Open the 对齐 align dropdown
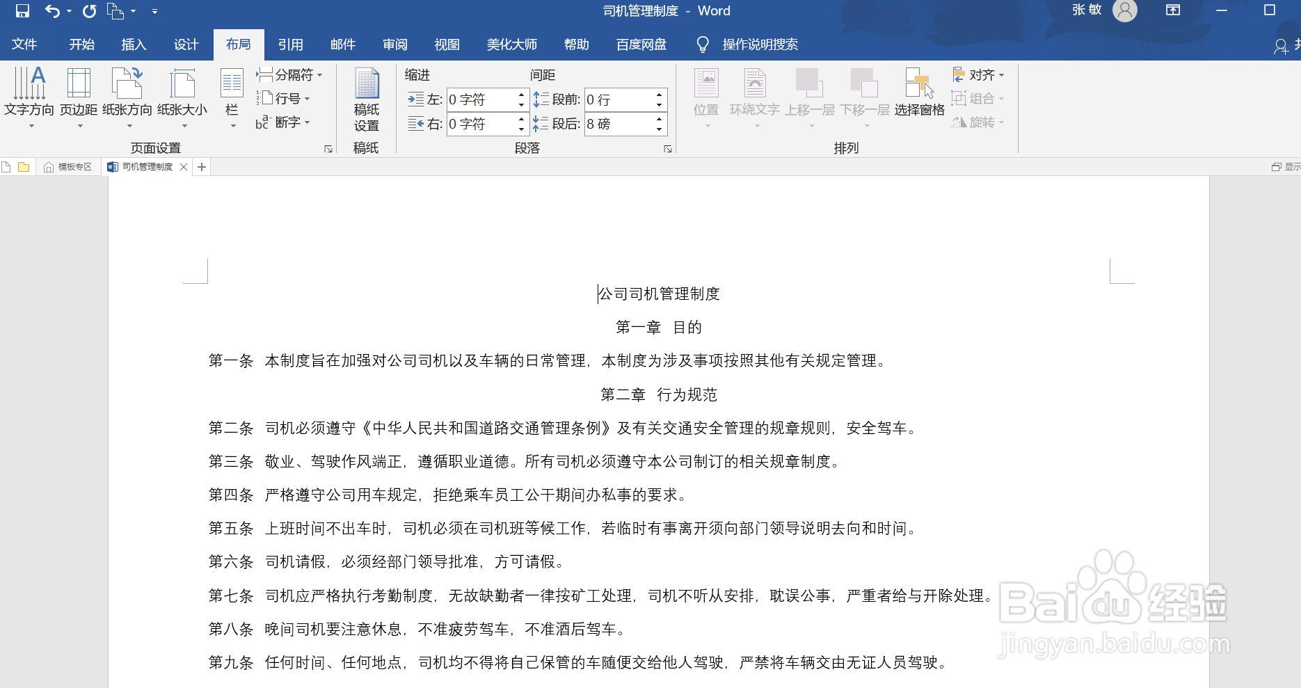The image size is (1301, 688). (977, 74)
